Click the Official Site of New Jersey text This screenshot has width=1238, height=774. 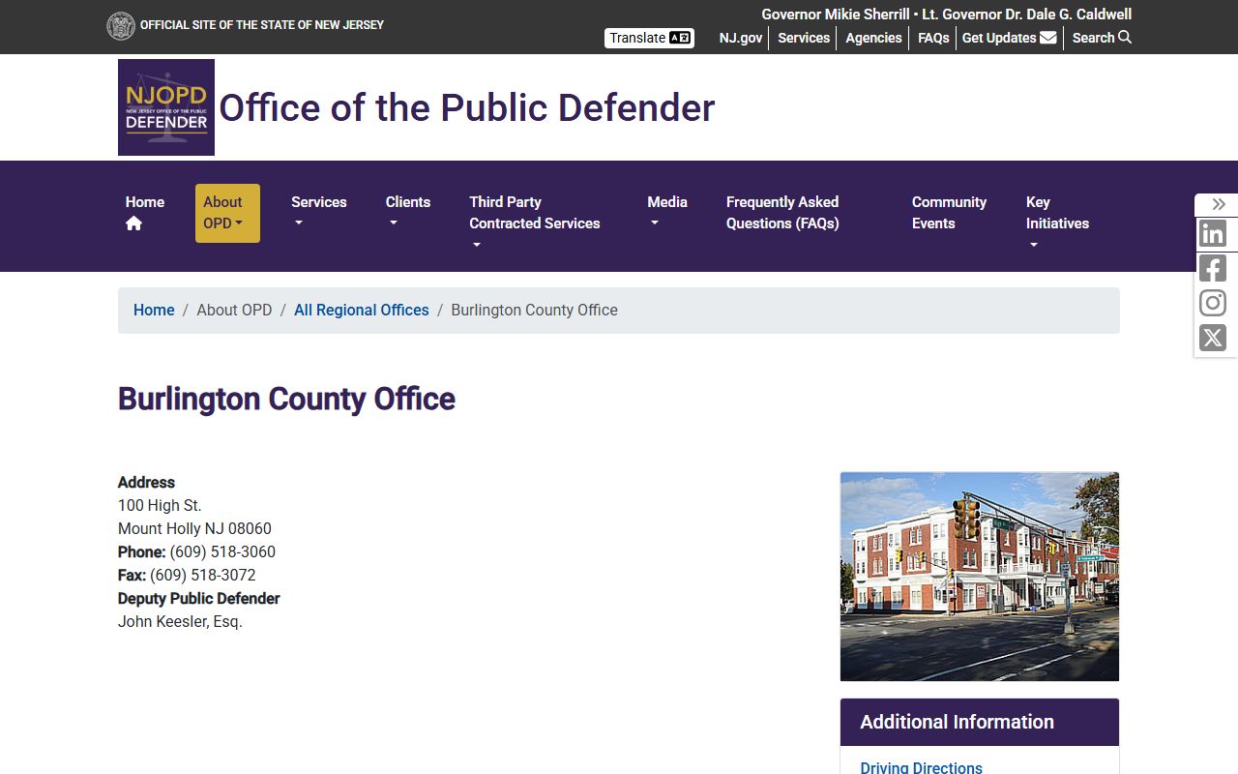click(262, 25)
